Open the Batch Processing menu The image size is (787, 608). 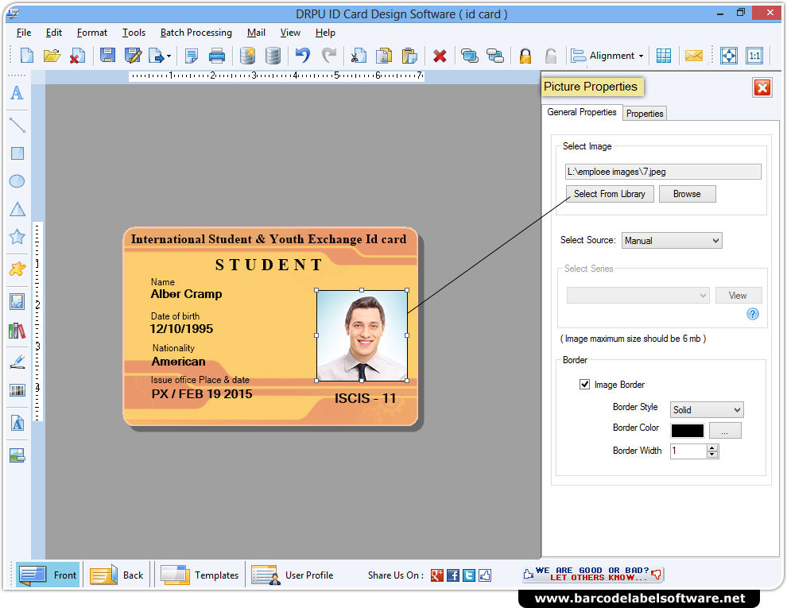[196, 33]
